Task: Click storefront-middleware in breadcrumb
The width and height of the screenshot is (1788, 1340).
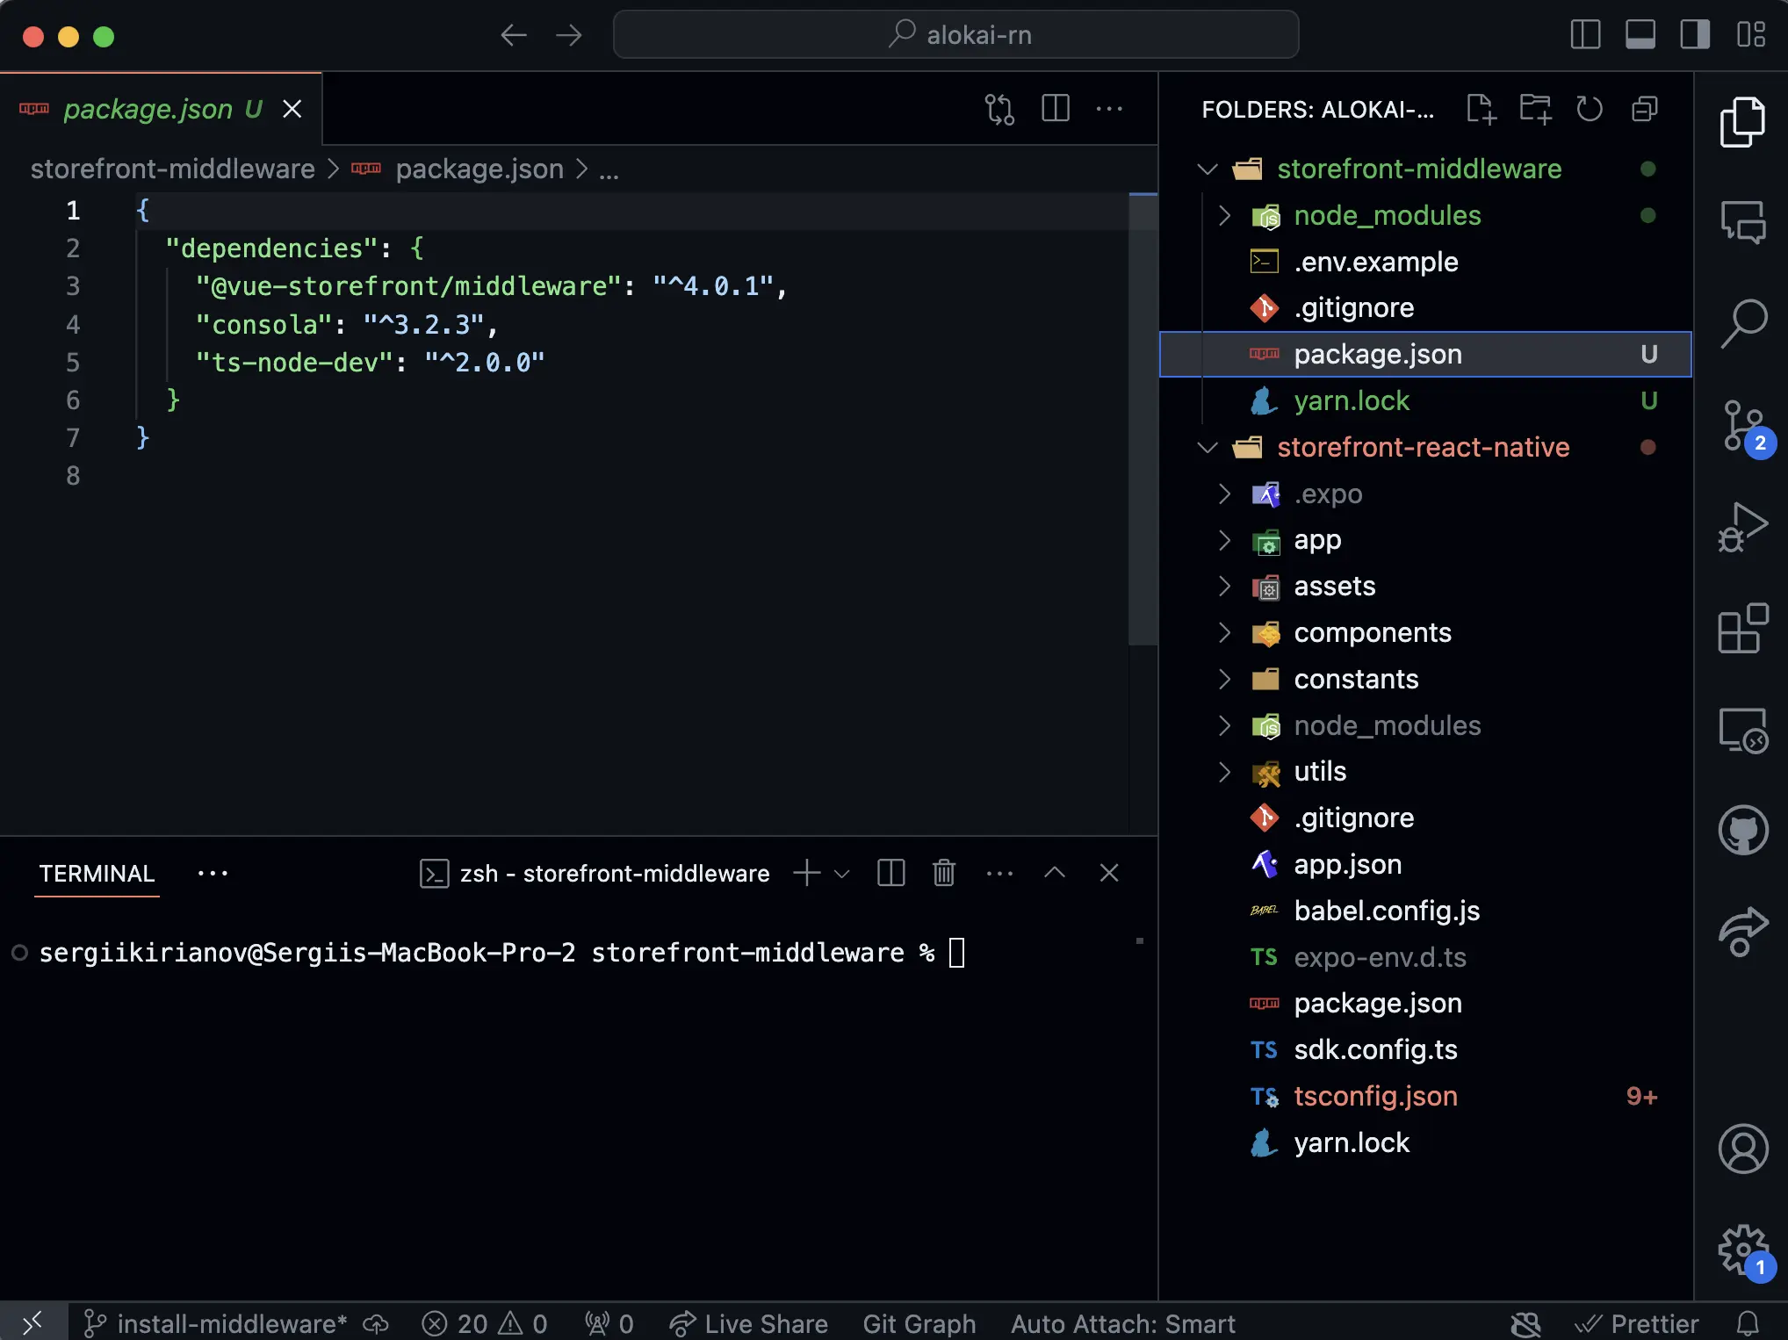Action: pos(172,169)
